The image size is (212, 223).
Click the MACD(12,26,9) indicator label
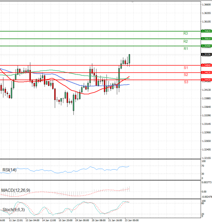(x=16, y=190)
